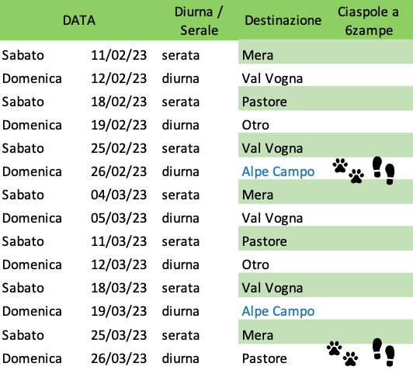Click the date cell 12/02/23

pos(119,78)
